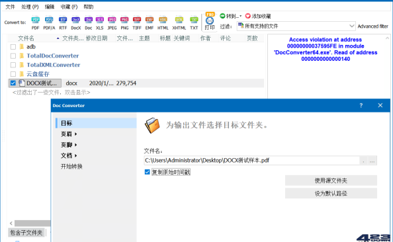This screenshot has width=393, height=242.
Task: Choose XHTML conversion icon
Action: pyautogui.click(x=179, y=22)
